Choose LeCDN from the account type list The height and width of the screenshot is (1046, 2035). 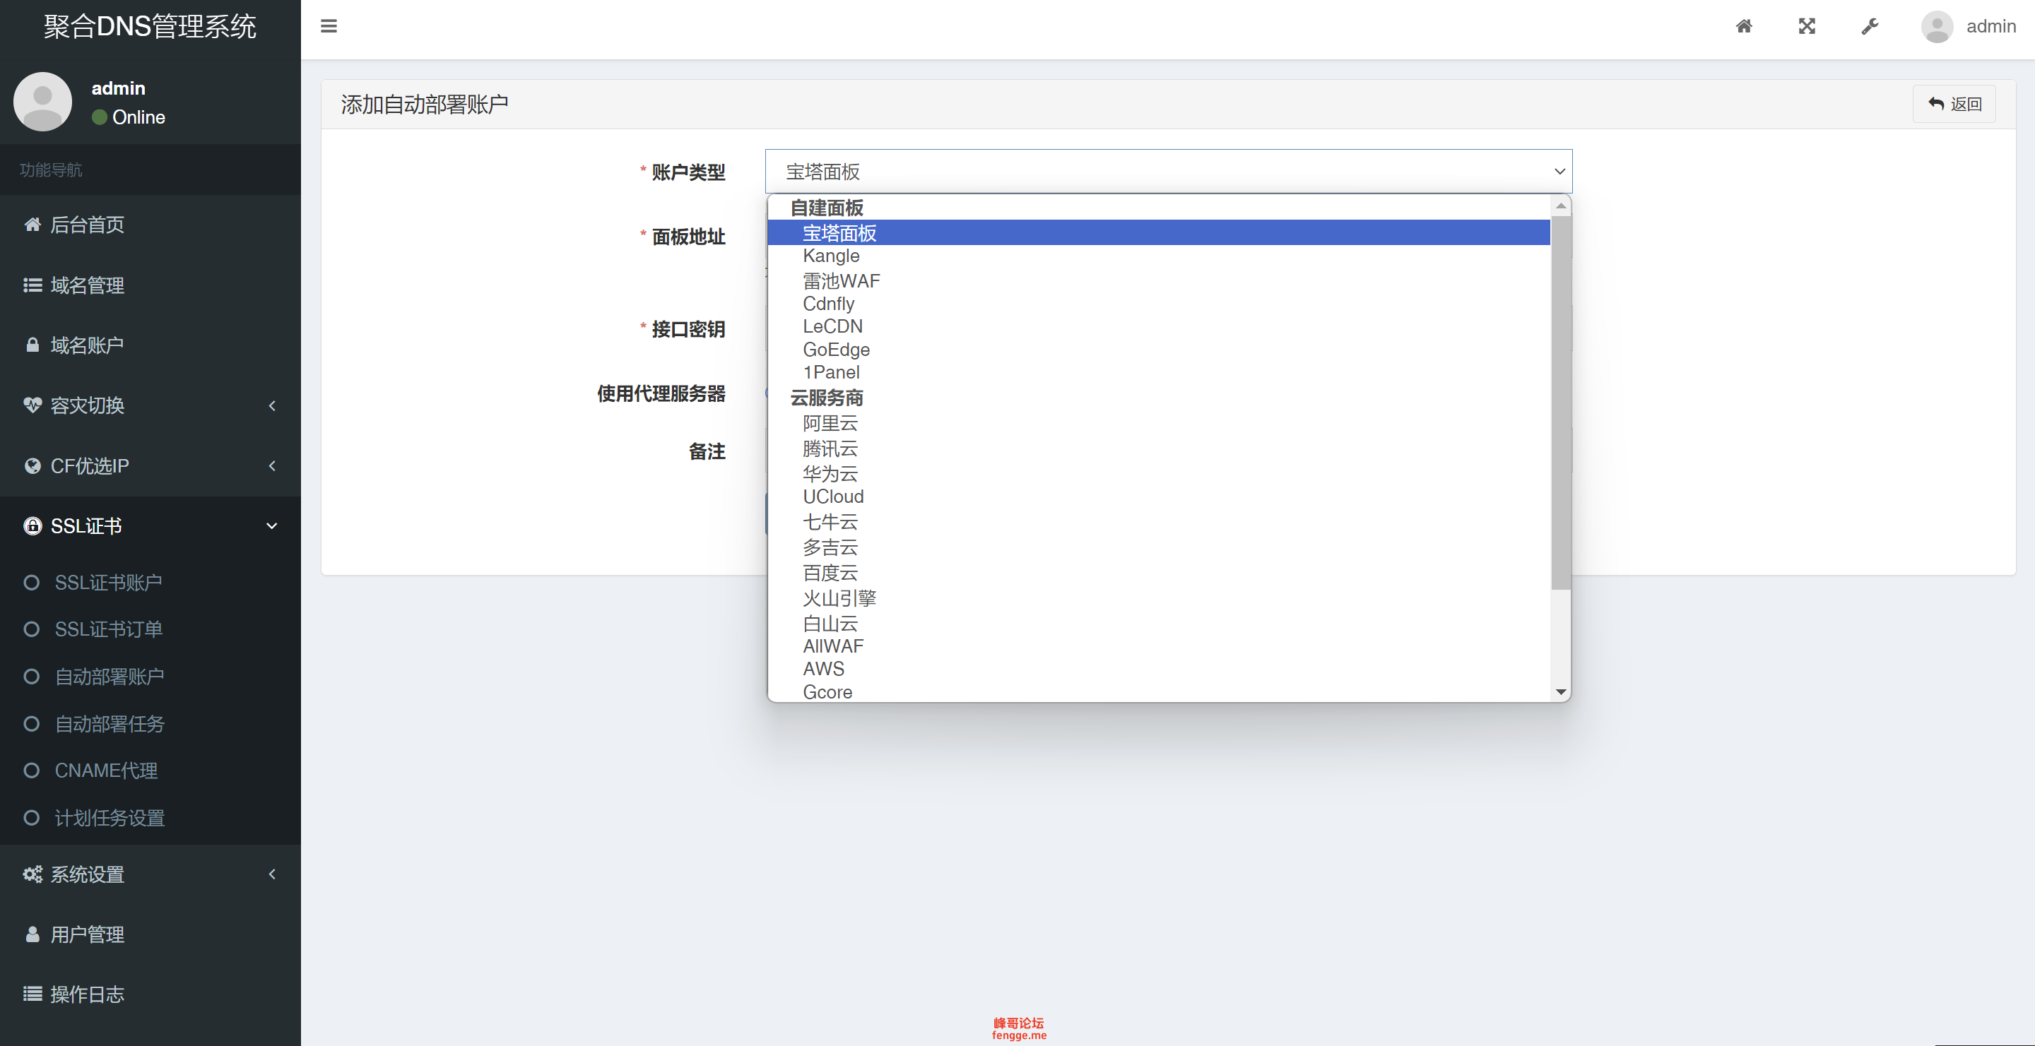pyautogui.click(x=1158, y=327)
